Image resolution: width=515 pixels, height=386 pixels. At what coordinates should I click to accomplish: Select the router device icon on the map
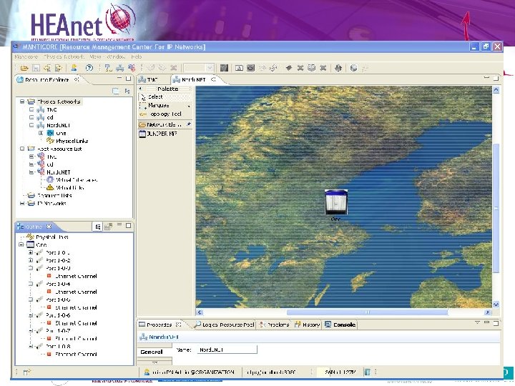(335, 202)
